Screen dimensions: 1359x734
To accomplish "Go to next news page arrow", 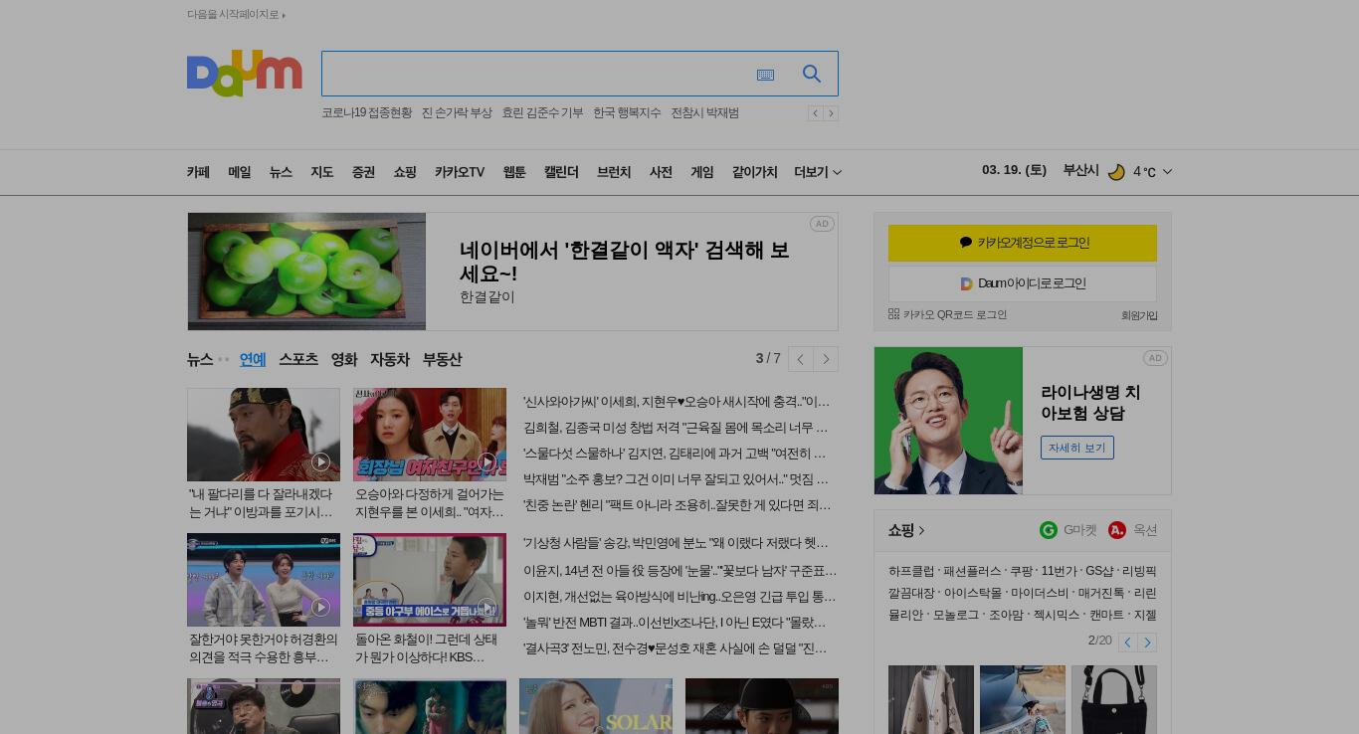I will click(826, 359).
